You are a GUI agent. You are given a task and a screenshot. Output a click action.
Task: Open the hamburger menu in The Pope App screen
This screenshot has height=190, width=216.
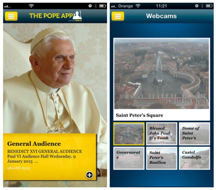11,16
